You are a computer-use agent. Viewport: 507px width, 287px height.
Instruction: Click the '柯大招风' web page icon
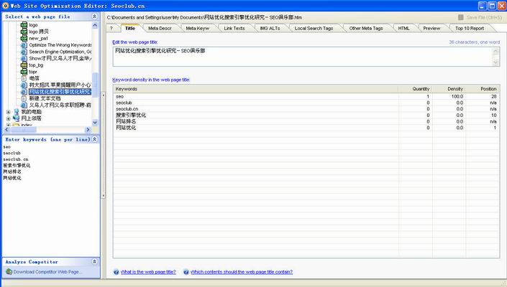click(24, 85)
